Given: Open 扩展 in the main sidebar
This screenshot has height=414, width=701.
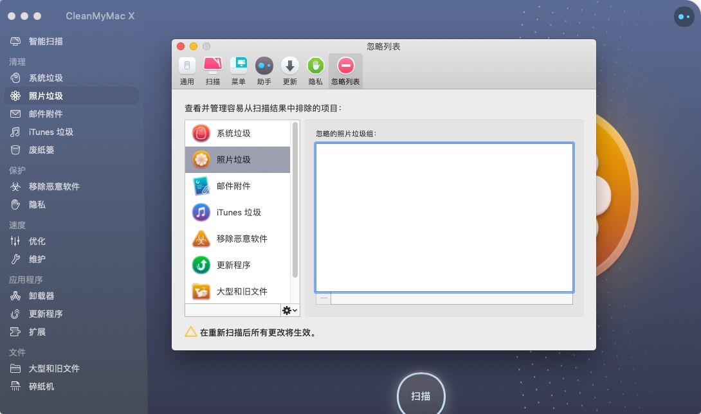Looking at the screenshot, I should (71, 332).
